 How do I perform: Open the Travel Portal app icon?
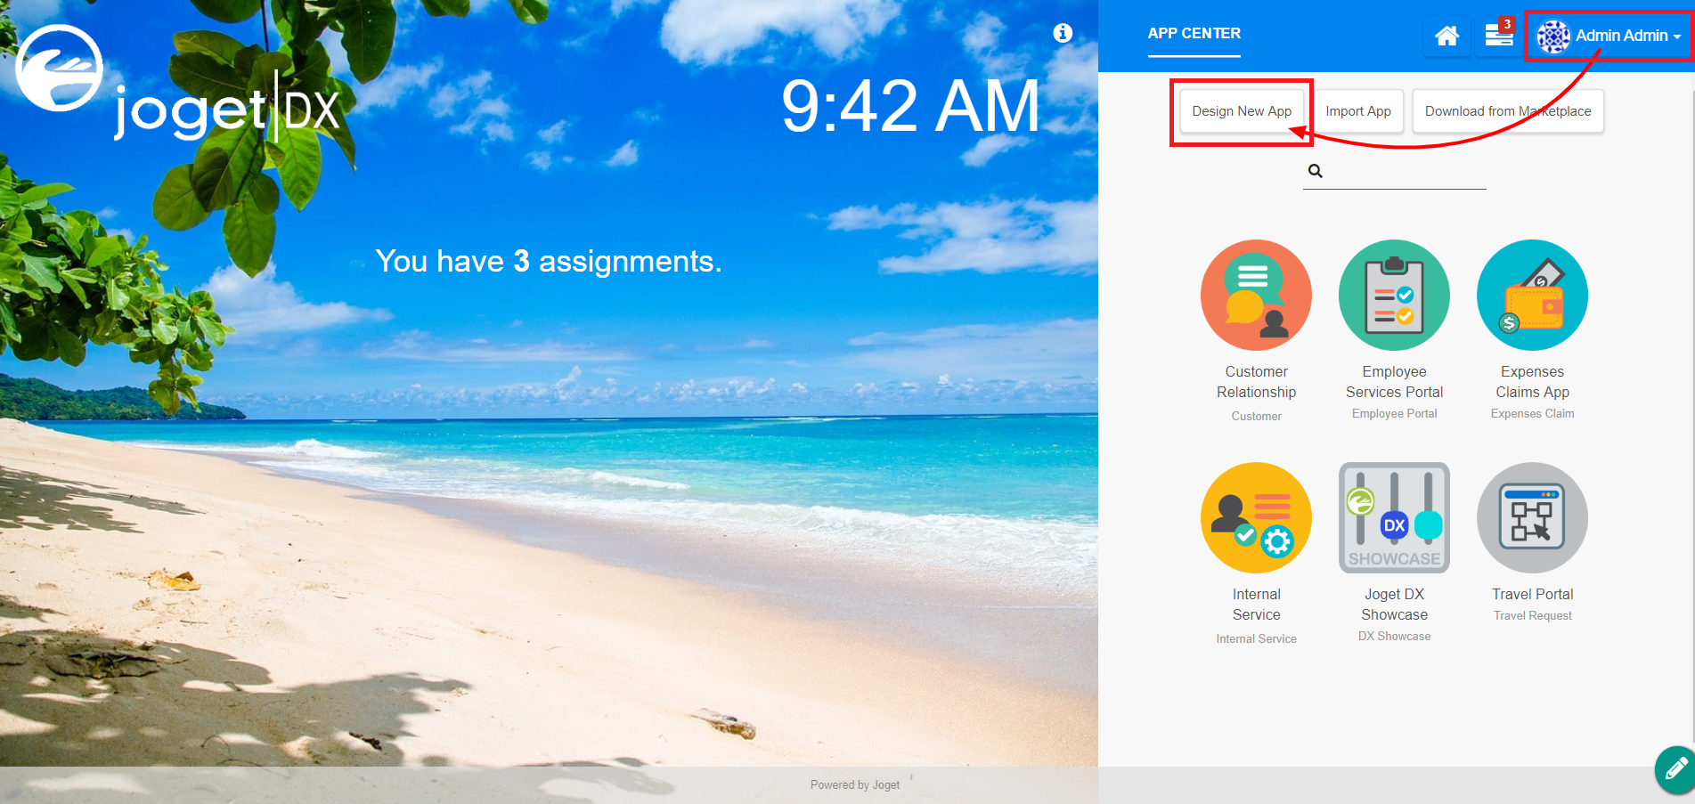tap(1532, 517)
